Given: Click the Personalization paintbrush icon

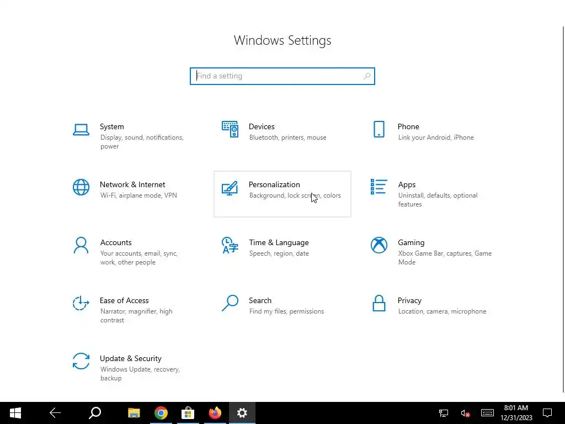Looking at the screenshot, I should coord(230,188).
